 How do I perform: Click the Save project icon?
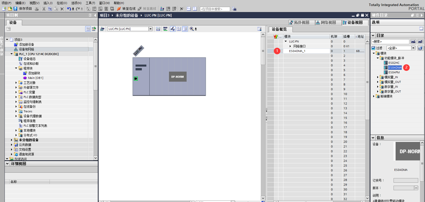tap(15, 9)
